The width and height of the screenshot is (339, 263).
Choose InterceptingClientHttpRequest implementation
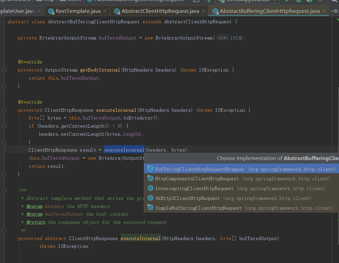pos(241,188)
